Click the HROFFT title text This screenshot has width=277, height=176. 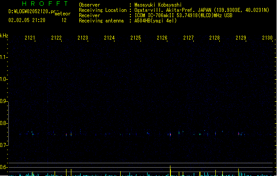pos(45,4)
